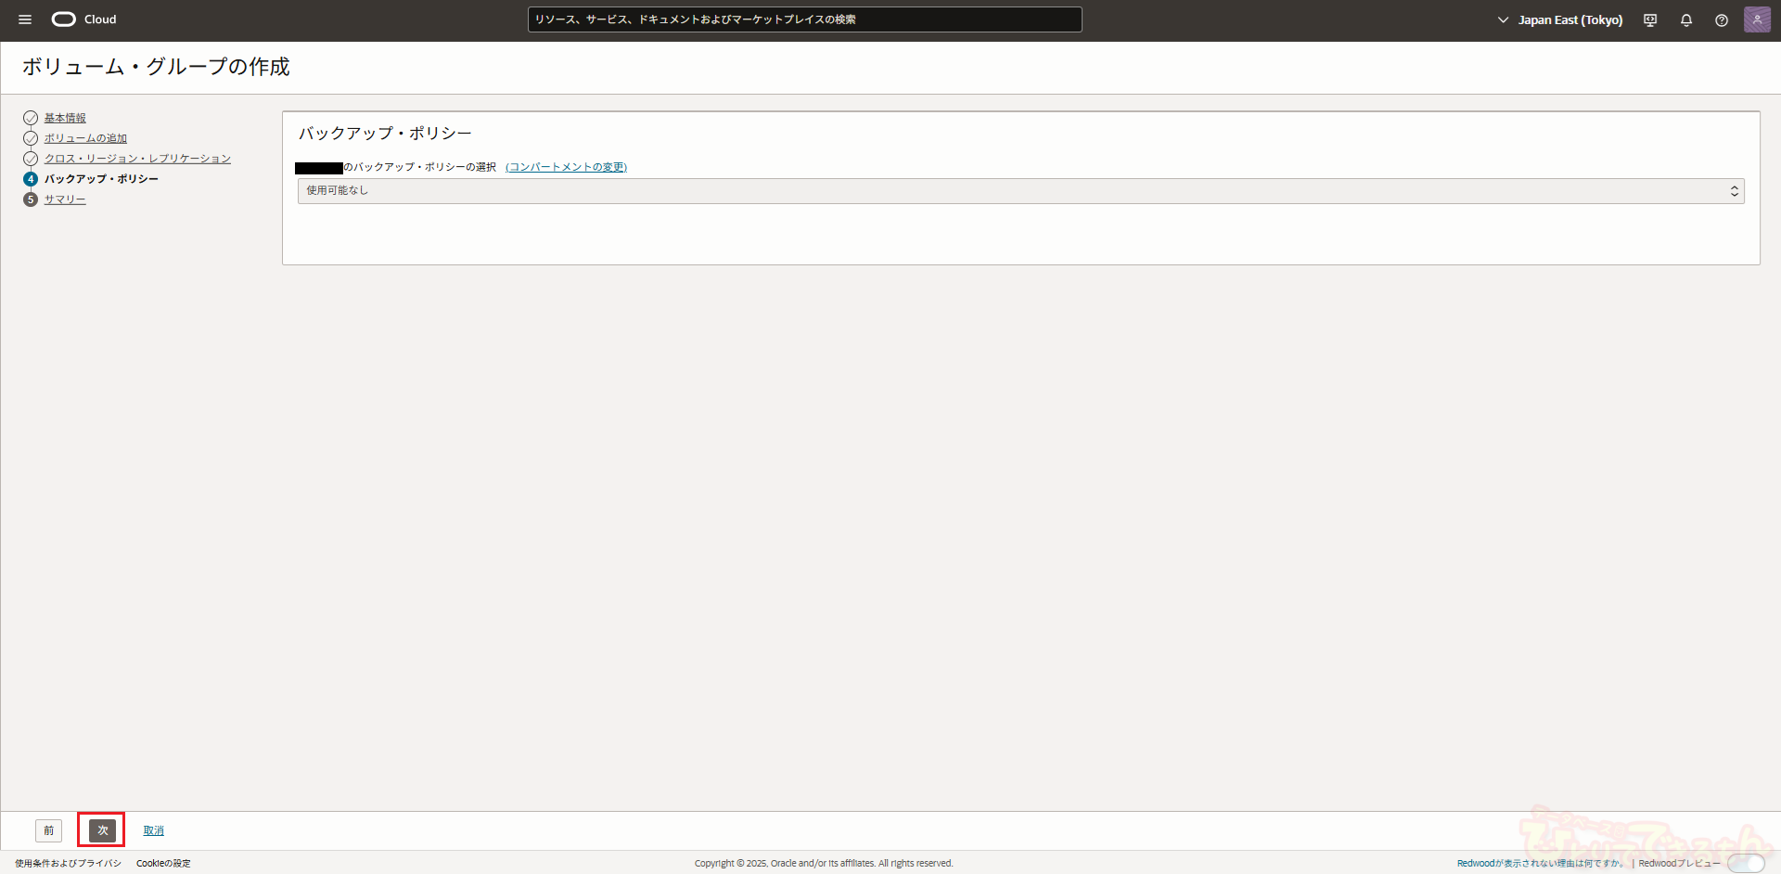1781x874 pixels.
Task: Click the step 5 circle icon
Action: [x=31, y=199]
